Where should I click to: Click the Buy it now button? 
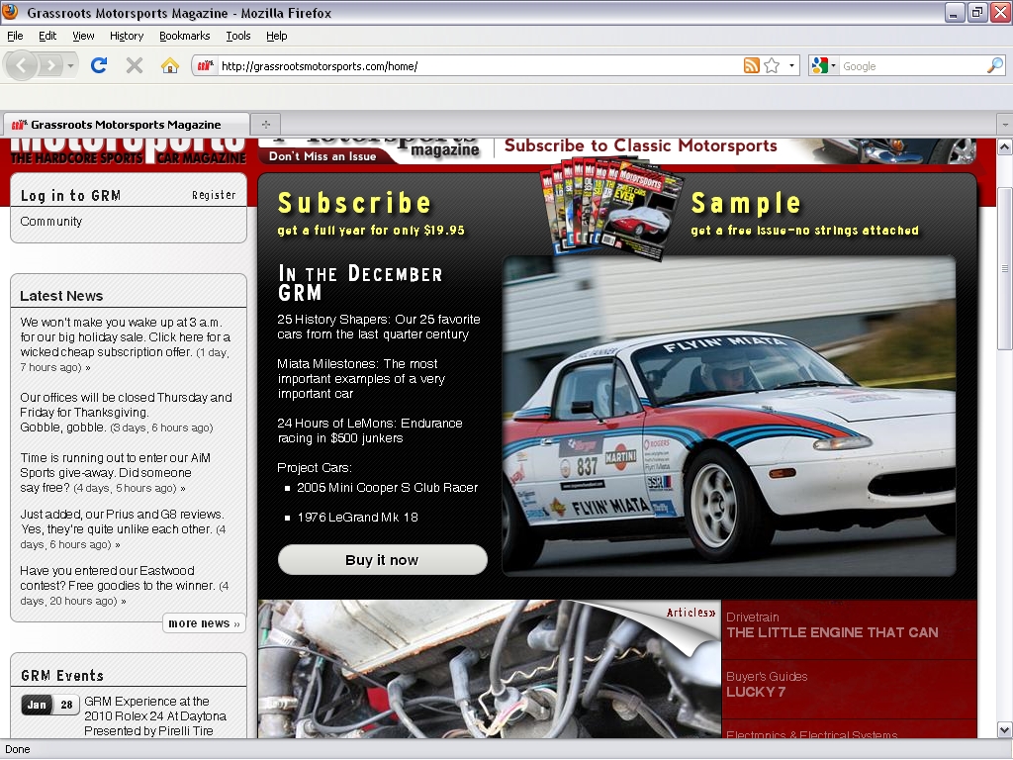coord(383,560)
